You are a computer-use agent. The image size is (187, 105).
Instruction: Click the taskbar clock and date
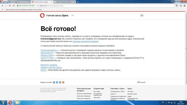[x=181, y=103]
